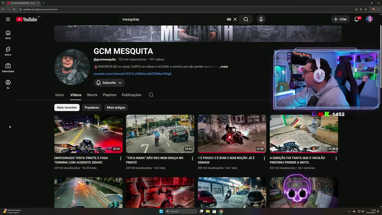Screen dimensions: 382x215
Task: Open the Windows Start button
Action: tap(161, 211)
